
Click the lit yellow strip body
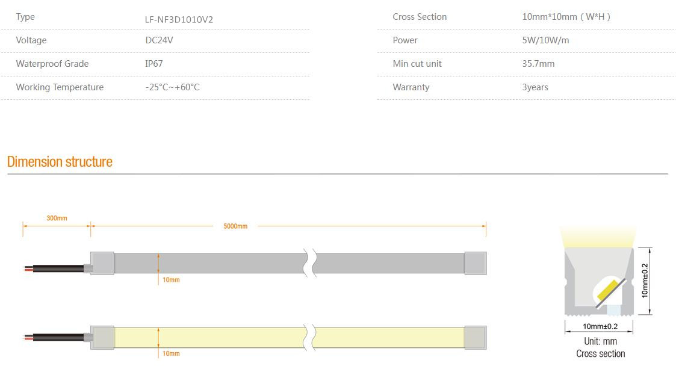[x=211, y=338]
